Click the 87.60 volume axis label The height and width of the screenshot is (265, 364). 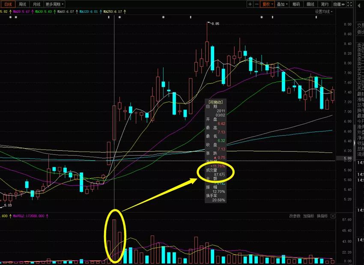tap(347, 220)
